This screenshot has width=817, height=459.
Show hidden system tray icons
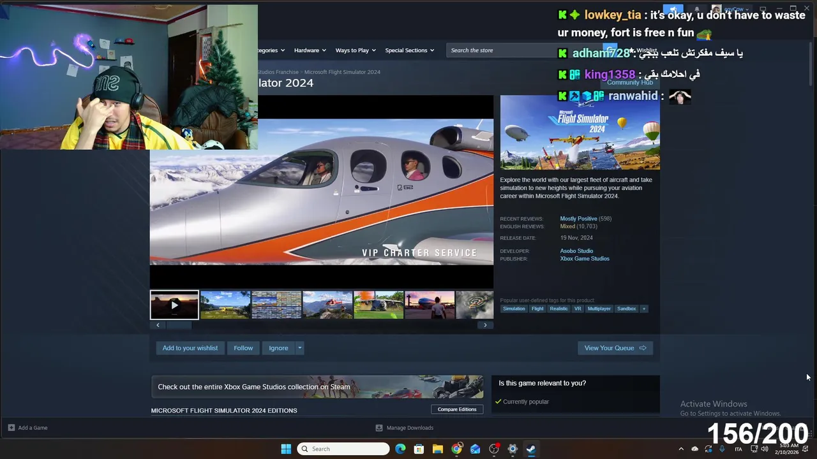tap(681, 449)
